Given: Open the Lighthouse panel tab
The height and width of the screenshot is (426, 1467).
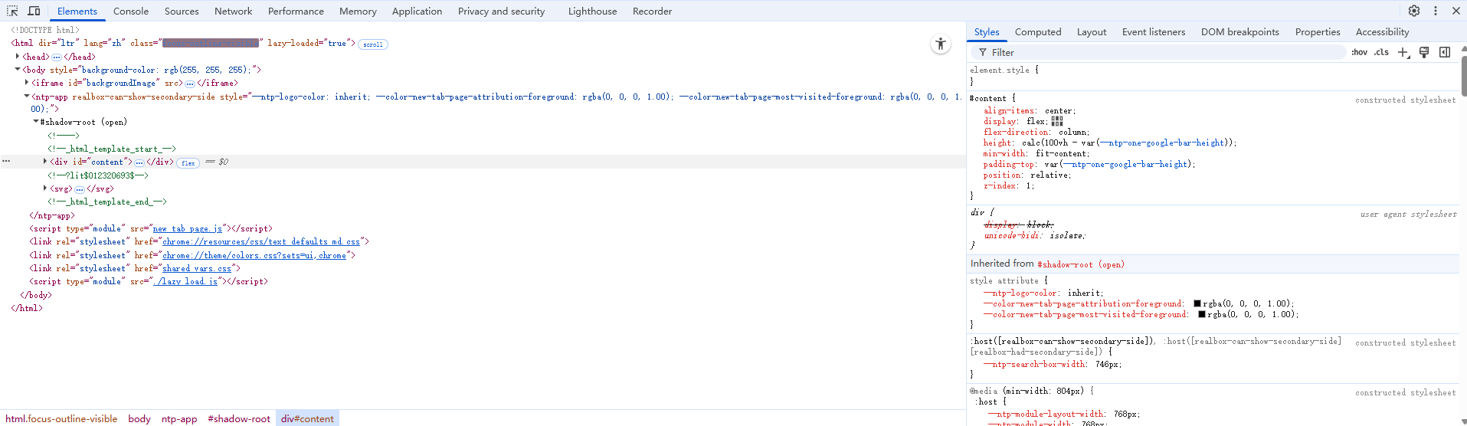Looking at the screenshot, I should (592, 11).
